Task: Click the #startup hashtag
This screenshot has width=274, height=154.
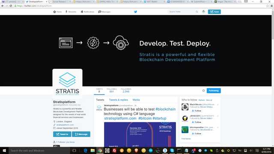Action: [159, 118]
